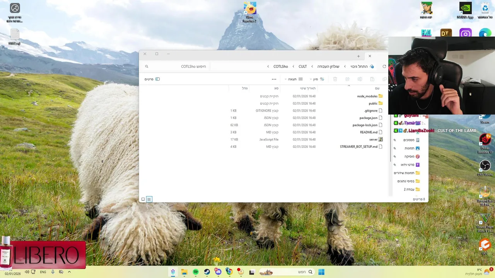Select the README.md file icon
Screen dimensions: 495x278
pos(381,132)
